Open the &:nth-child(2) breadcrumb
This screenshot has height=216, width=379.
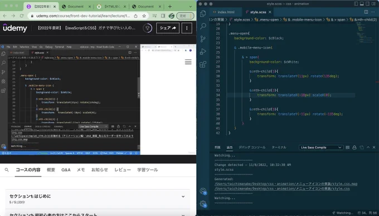[x=363, y=19]
